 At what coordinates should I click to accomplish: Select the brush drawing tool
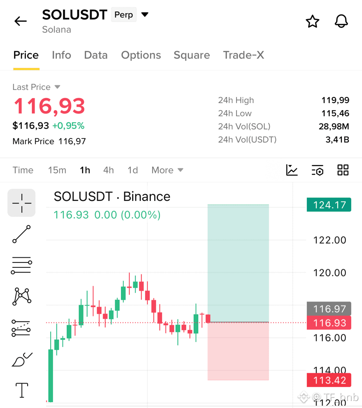pos(22,360)
